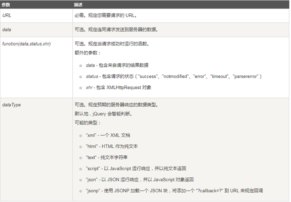291x202 pixels.
Task: Click the text 可选。规定当请求成功时运行的函数。
Action: pos(112,44)
